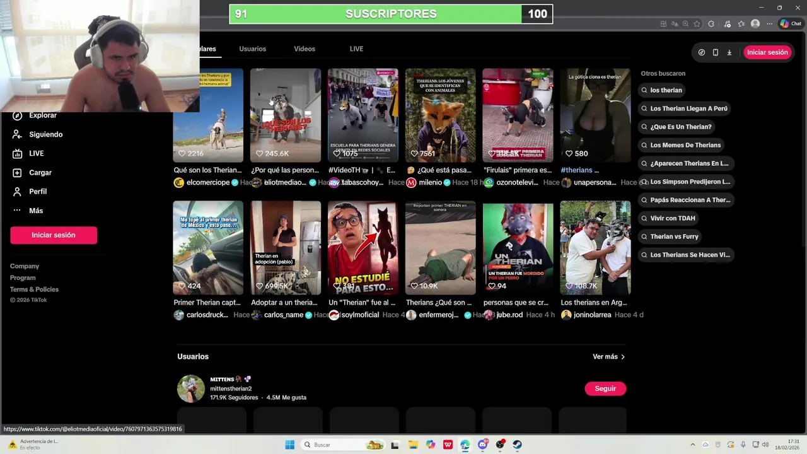Switch to the LIVE search tab
807x454 pixels.
(x=356, y=49)
